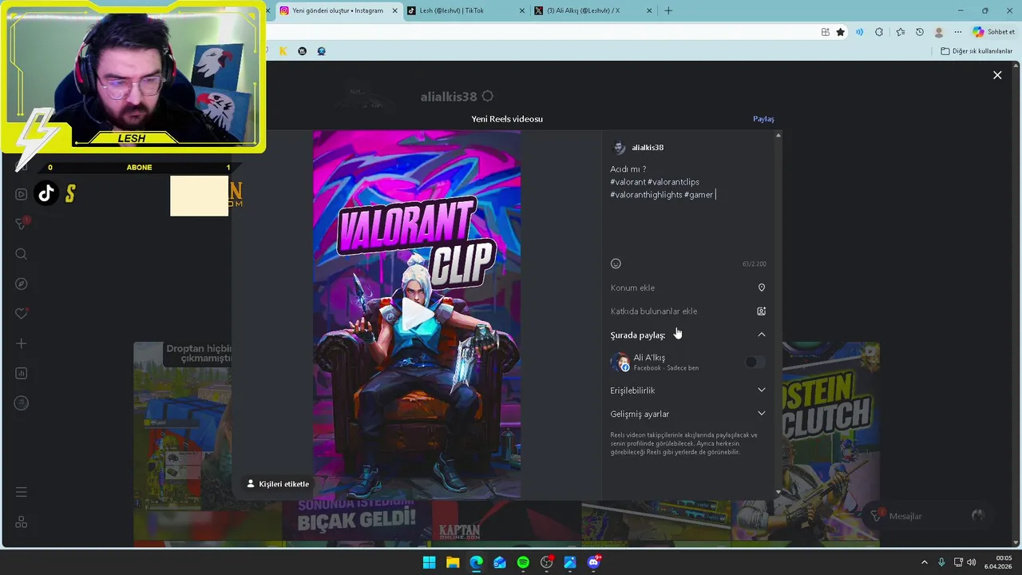Open Discord from the taskbar

click(593, 562)
